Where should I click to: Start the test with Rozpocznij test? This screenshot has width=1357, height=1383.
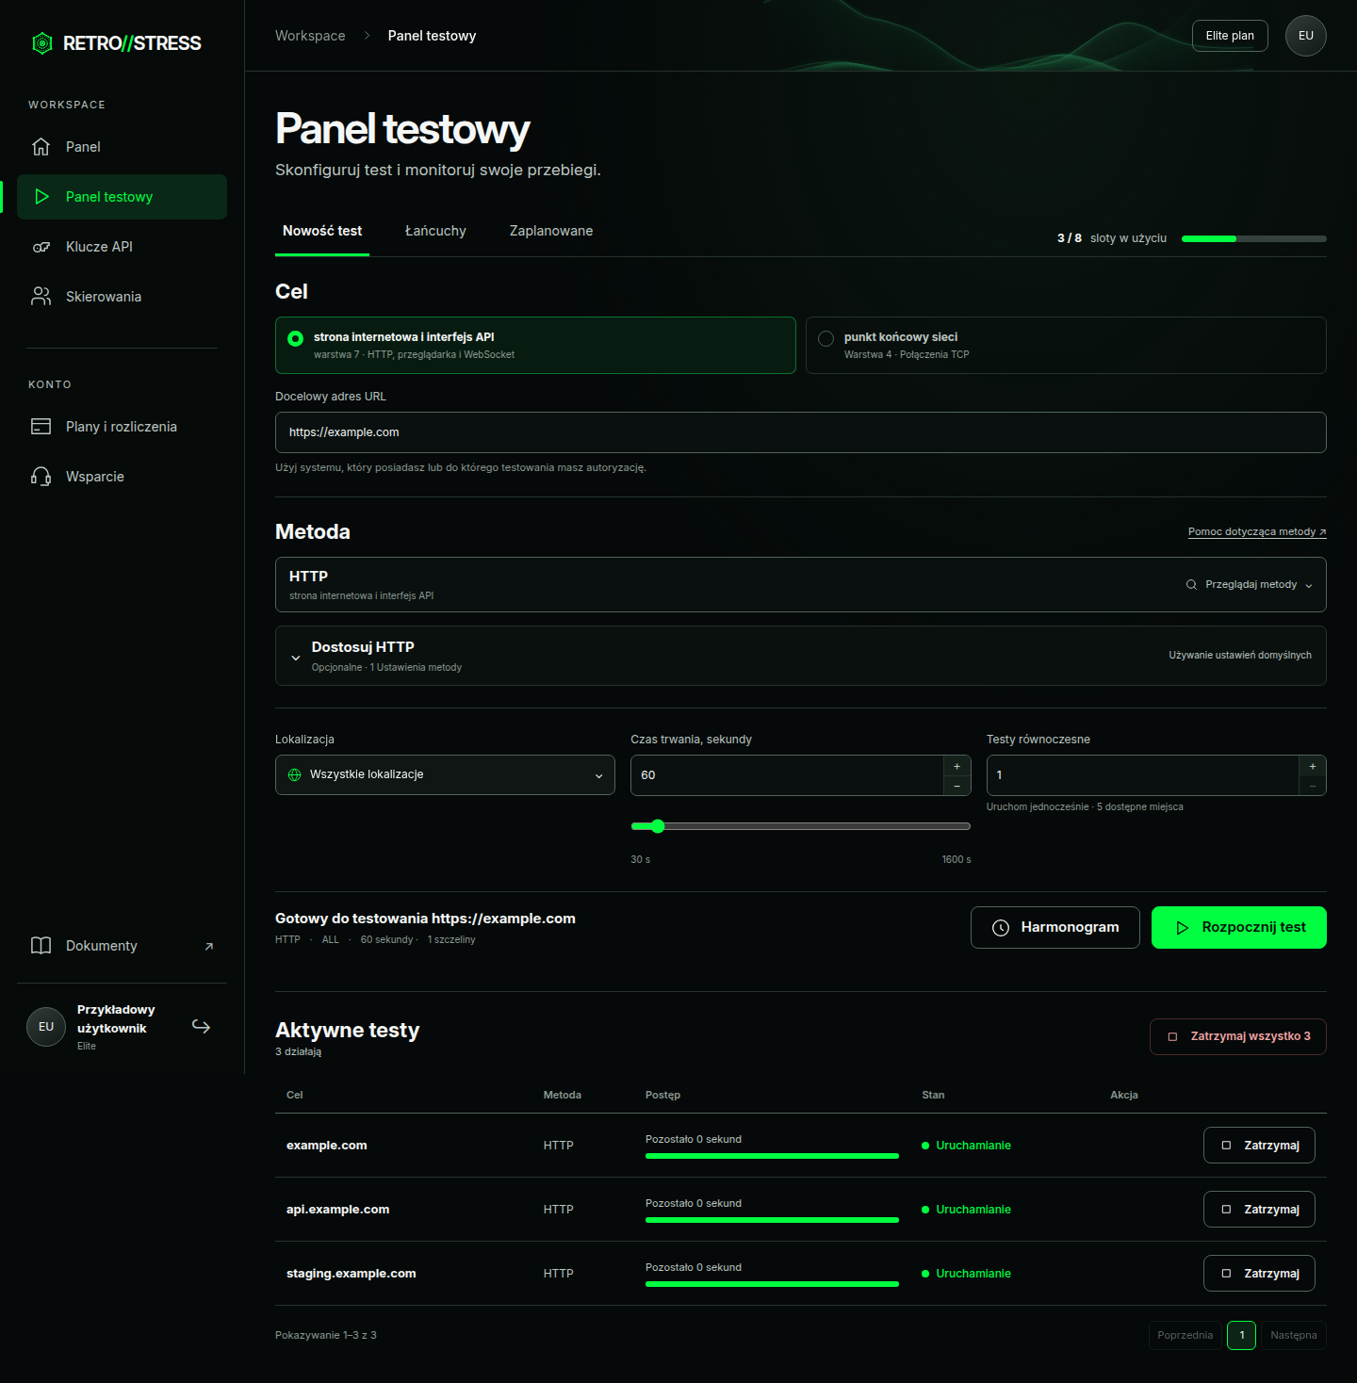(1239, 928)
